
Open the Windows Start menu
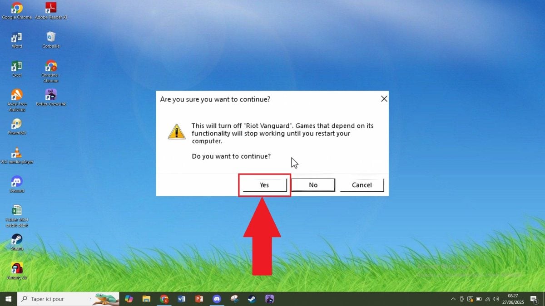[x=8, y=299]
